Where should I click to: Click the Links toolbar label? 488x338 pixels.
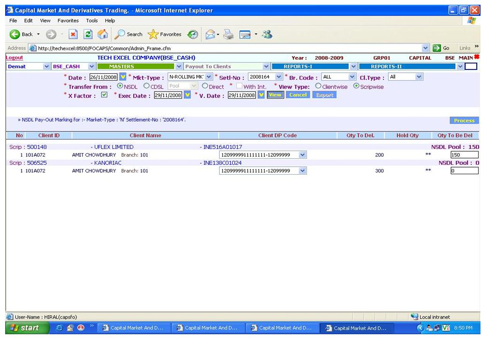465,48
